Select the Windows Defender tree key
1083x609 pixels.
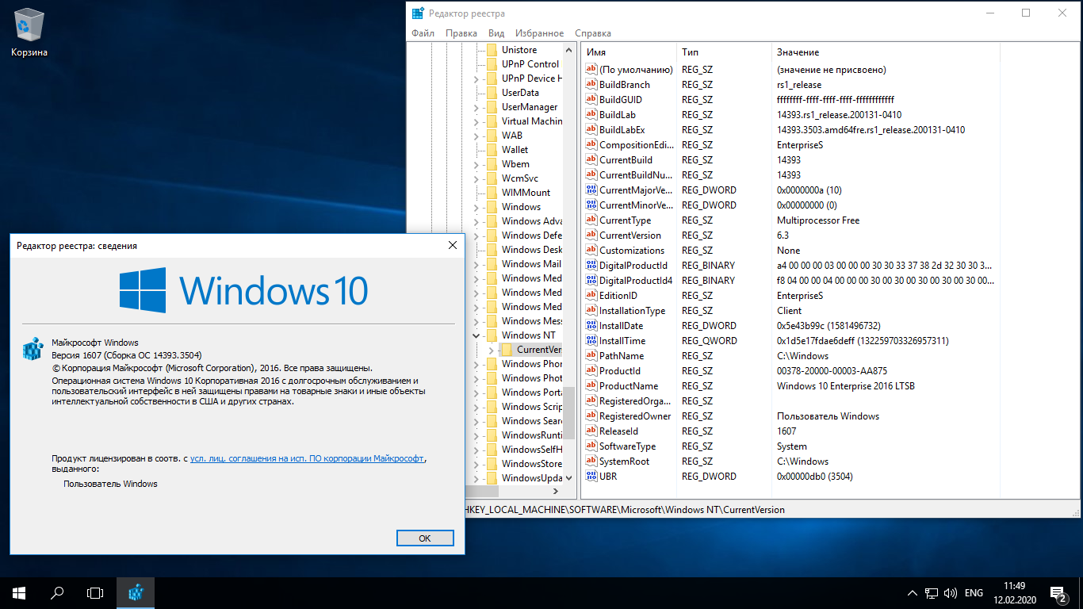tap(532, 236)
